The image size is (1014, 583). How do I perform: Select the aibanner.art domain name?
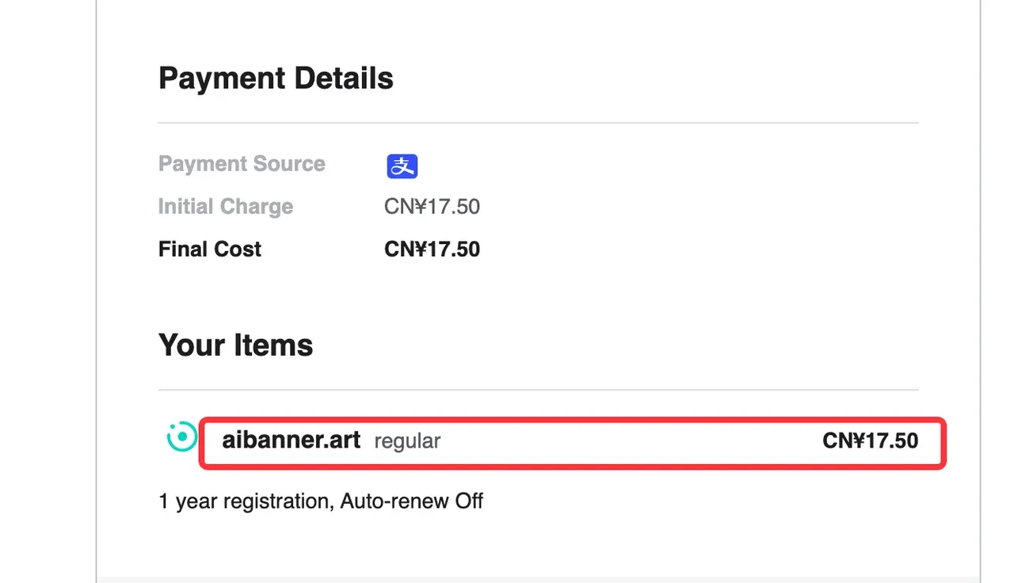(292, 440)
